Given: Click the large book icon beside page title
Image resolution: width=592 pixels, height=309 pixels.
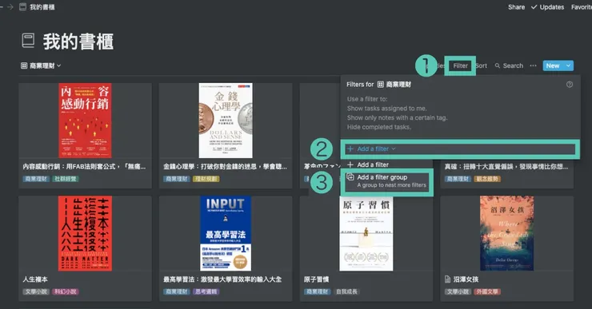Looking at the screenshot, I should click(x=28, y=41).
